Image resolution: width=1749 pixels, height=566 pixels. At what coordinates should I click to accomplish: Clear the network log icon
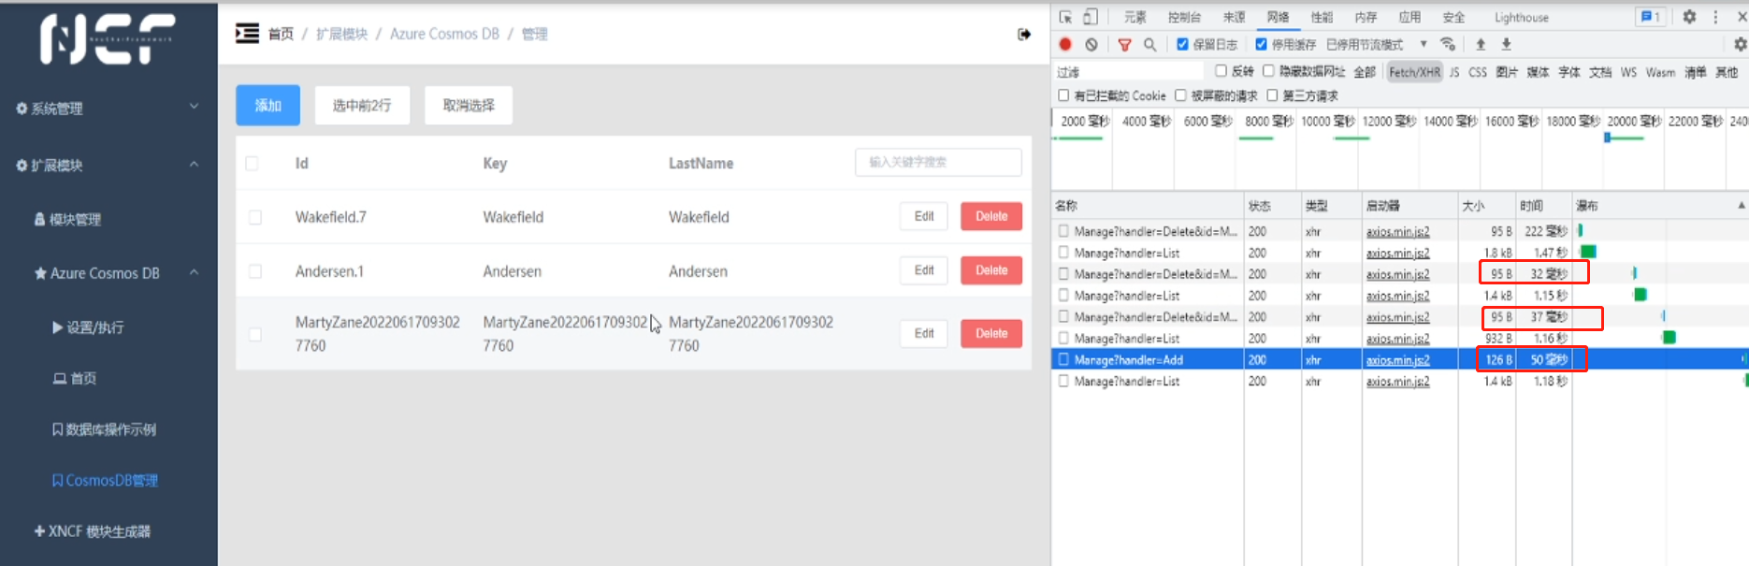(1091, 44)
